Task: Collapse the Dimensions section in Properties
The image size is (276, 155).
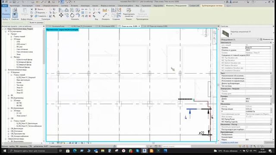Action: (271, 96)
